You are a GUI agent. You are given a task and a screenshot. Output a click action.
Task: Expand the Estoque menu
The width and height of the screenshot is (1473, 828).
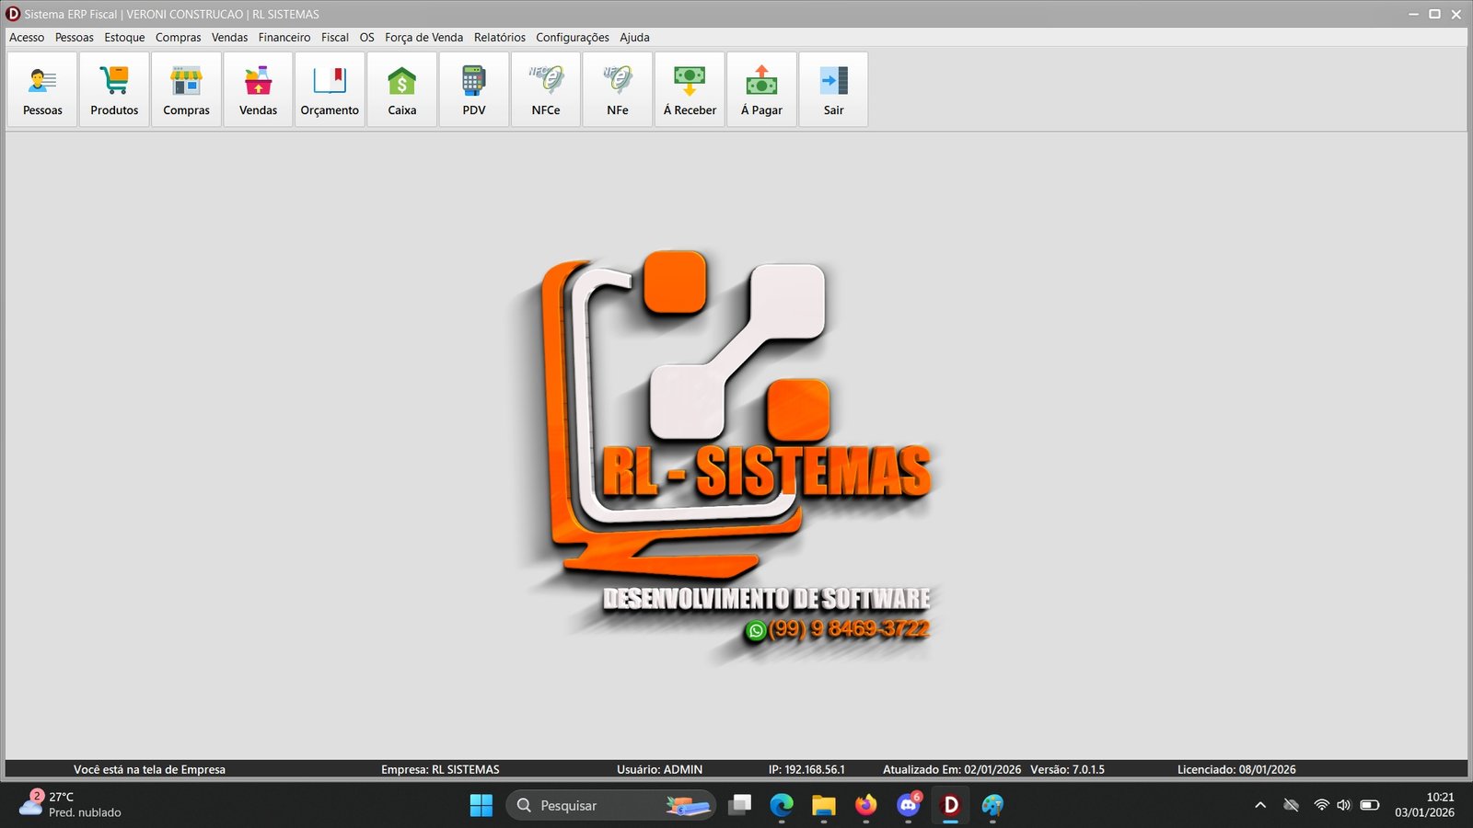124,38
